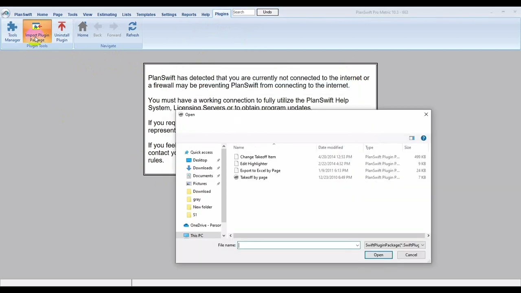Viewport: 521px width, 293px height.
Task: Select the Downloads arrow icon in sidebar
Action: [x=189, y=168]
